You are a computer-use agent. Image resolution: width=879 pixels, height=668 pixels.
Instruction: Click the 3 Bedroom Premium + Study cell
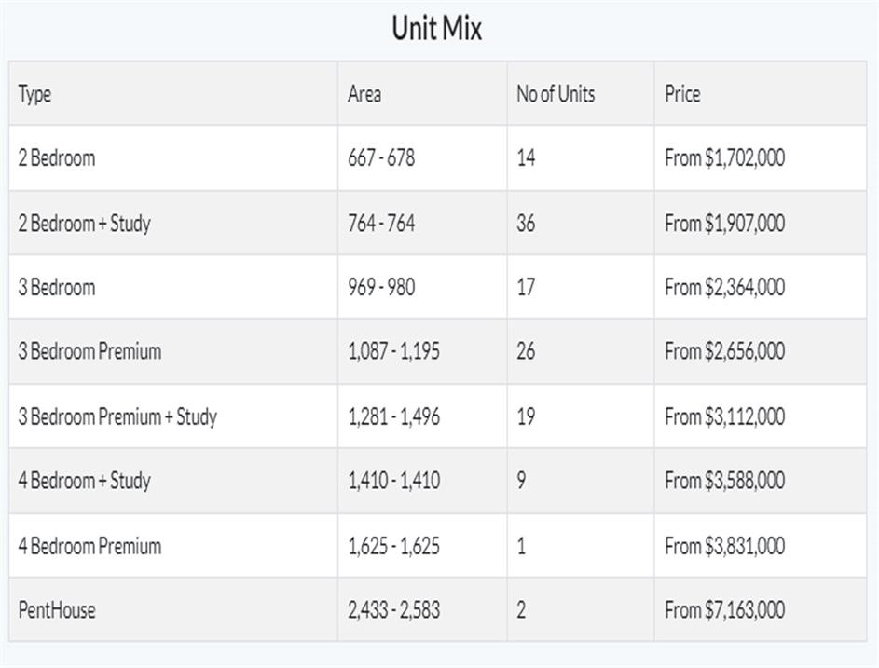coord(117,416)
